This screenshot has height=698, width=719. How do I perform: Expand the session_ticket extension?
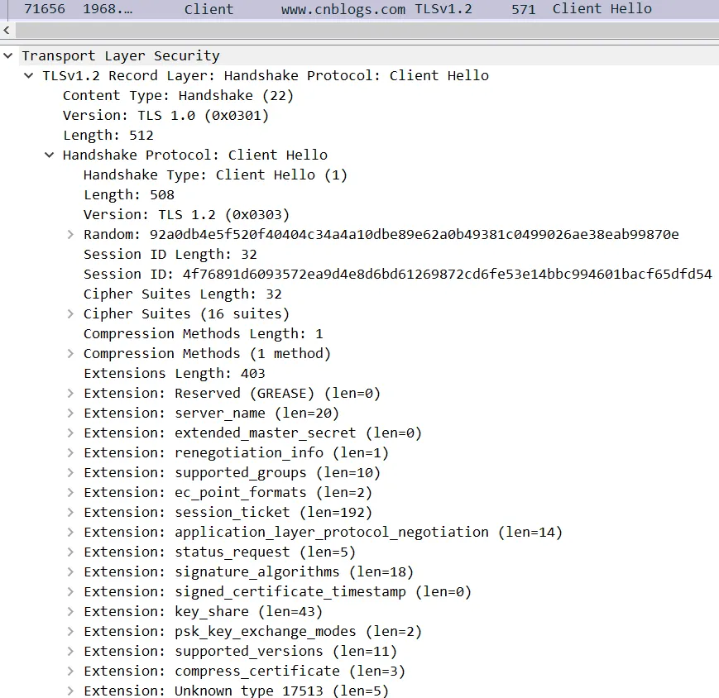pyautogui.click(x=71, y=513)
